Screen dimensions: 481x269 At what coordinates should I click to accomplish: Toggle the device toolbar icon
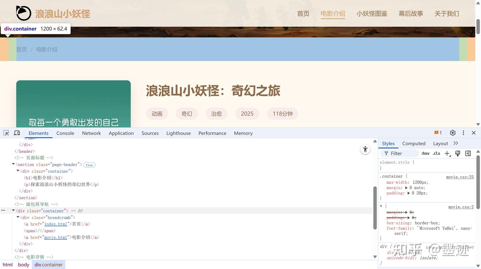17,133
